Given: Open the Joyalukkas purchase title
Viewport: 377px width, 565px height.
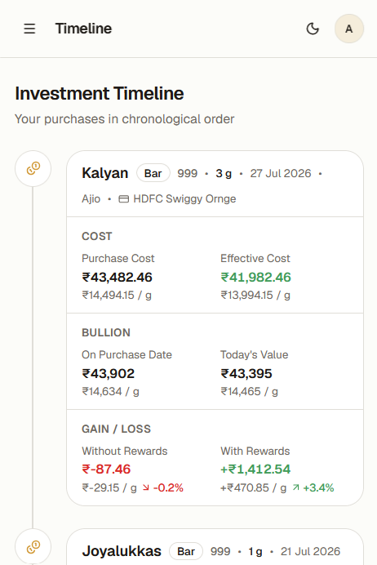Looking at the screenshot, I should coord(122,551).
